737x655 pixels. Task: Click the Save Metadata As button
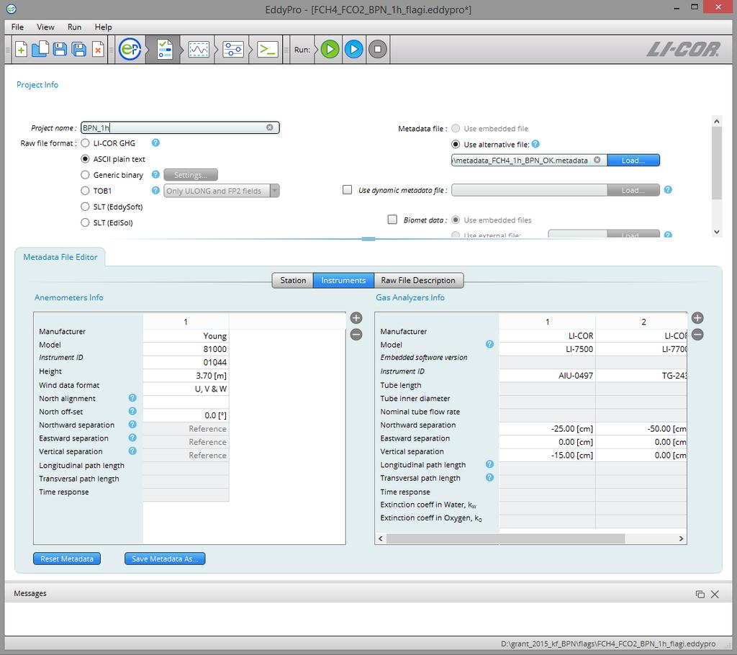[x=165, y=559]
